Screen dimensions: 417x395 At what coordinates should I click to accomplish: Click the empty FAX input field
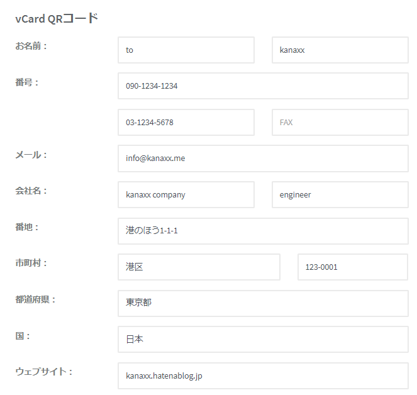coord(340,123)
